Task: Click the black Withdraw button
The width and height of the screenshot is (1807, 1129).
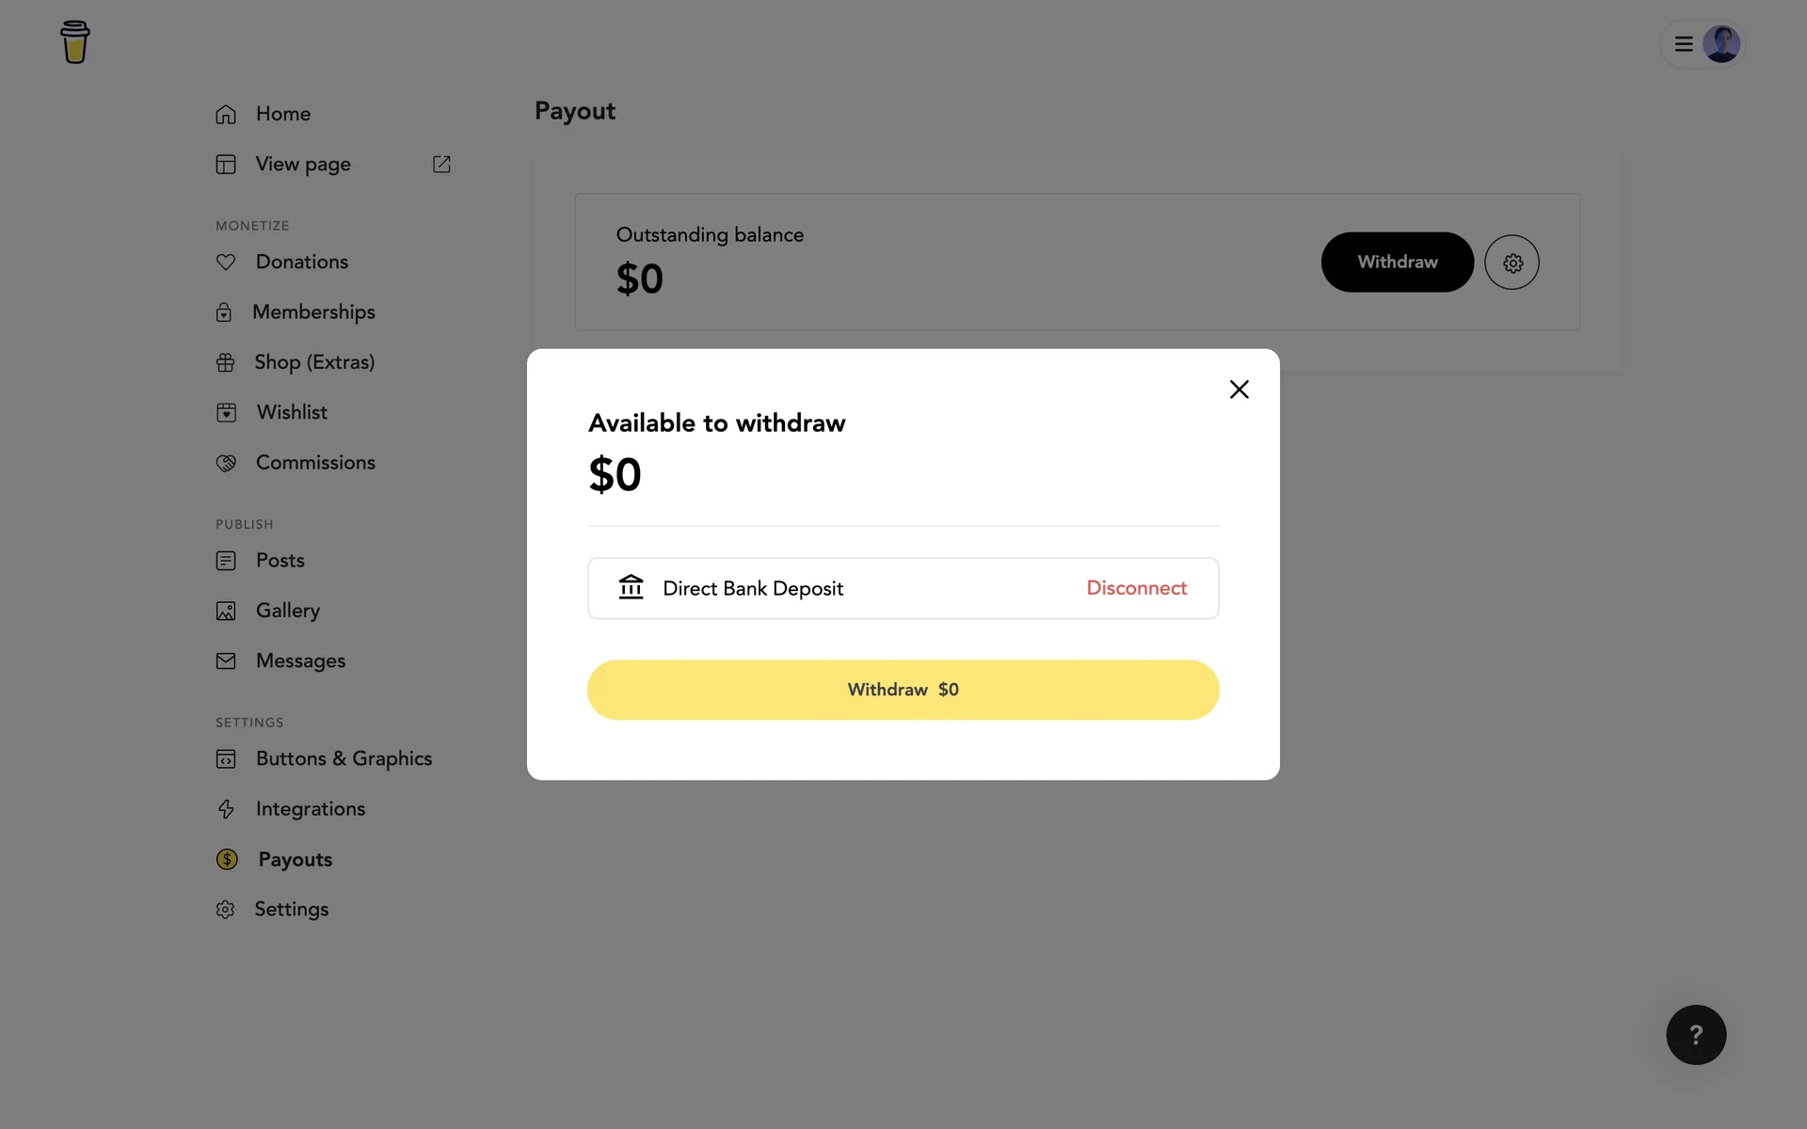Action: coord(1397,262)
